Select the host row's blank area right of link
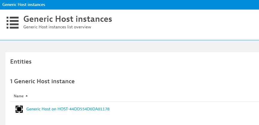 pyautogui.click(x=180, y=109)
